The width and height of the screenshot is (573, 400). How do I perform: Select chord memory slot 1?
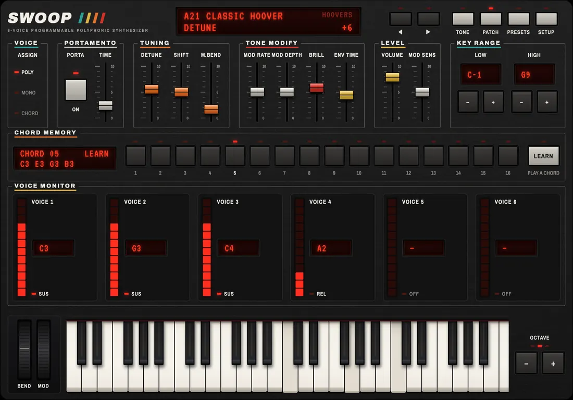pyautogui.click(x=135, y=156)
